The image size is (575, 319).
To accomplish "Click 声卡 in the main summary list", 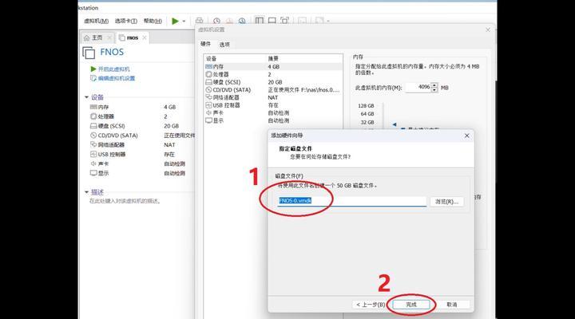I will coord(103,164).
